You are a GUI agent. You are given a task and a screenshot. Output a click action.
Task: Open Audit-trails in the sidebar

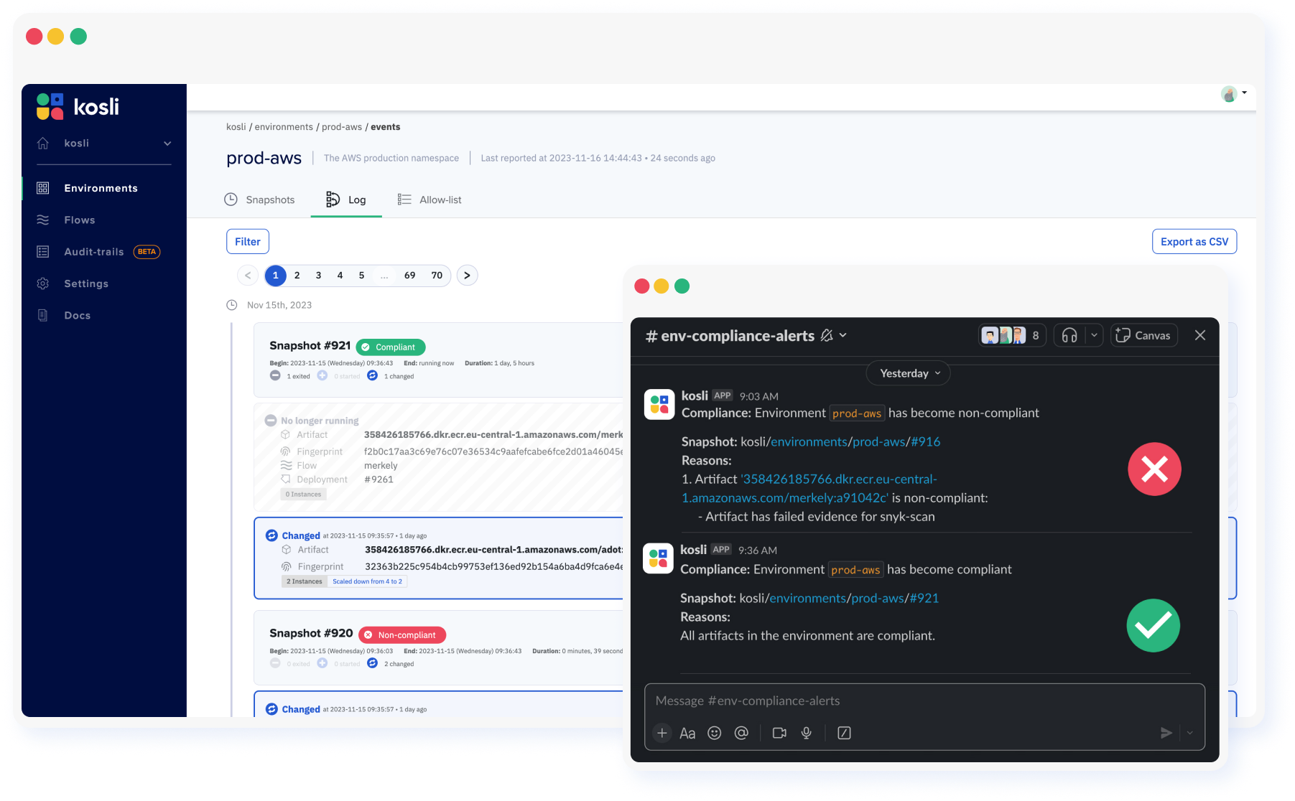pos(94,252)
